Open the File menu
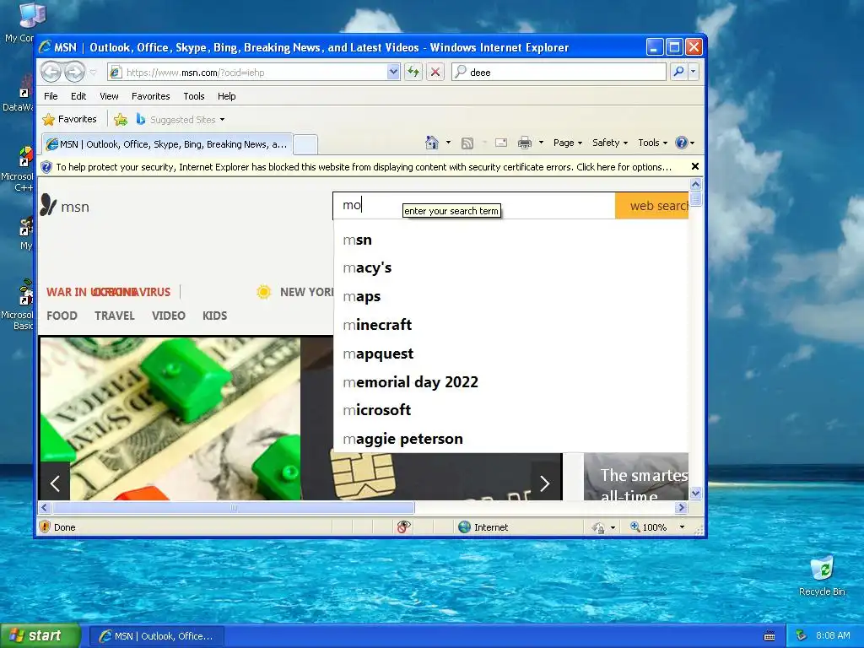The height and width of the screenshot is (648, 864). click(51, 96)
